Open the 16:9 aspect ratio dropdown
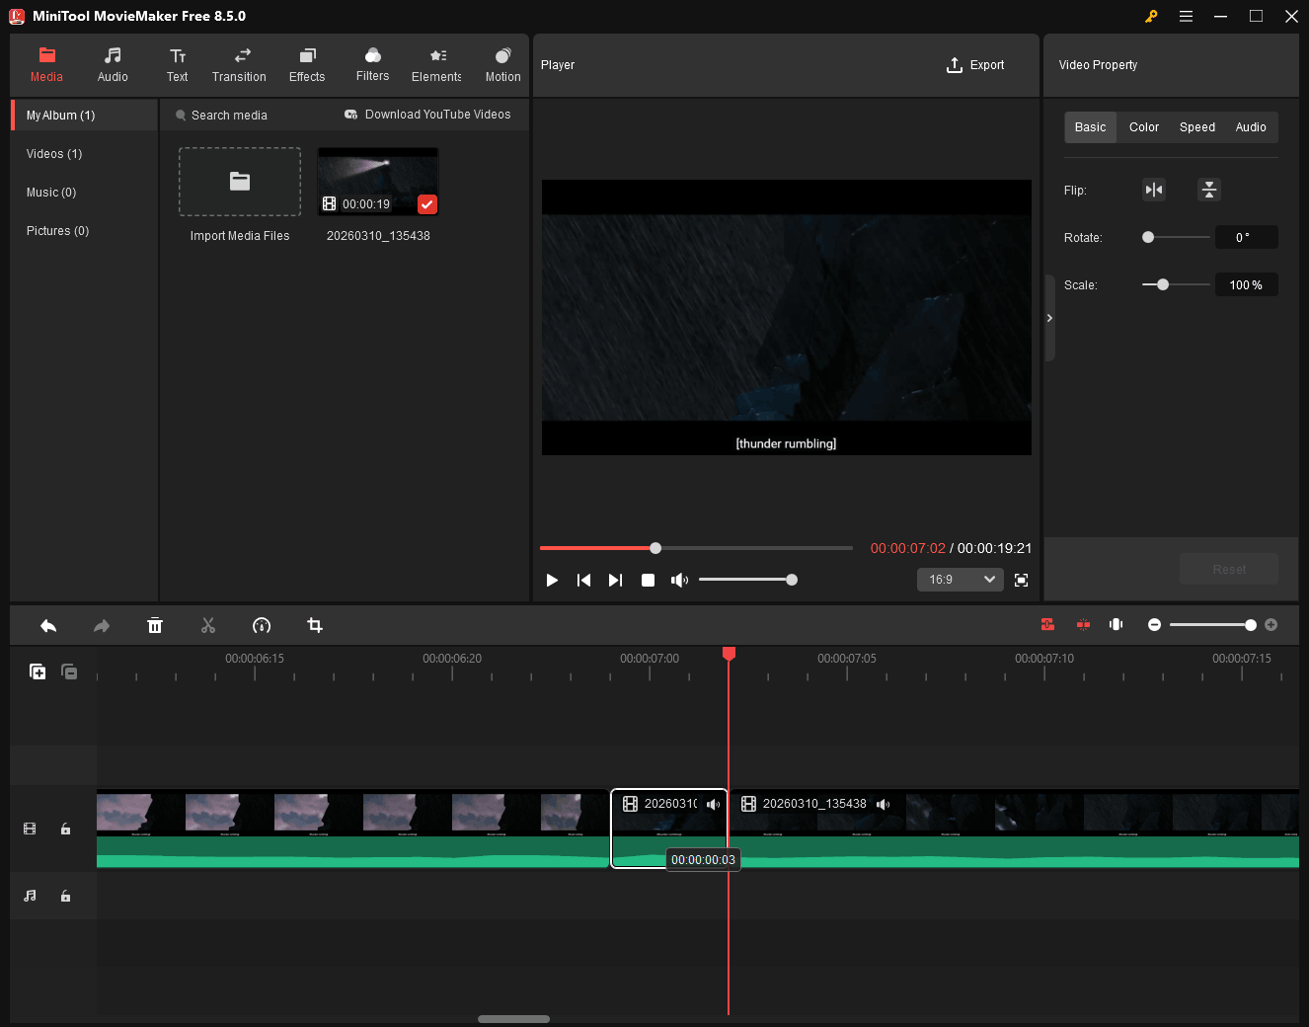 [960, 580]
